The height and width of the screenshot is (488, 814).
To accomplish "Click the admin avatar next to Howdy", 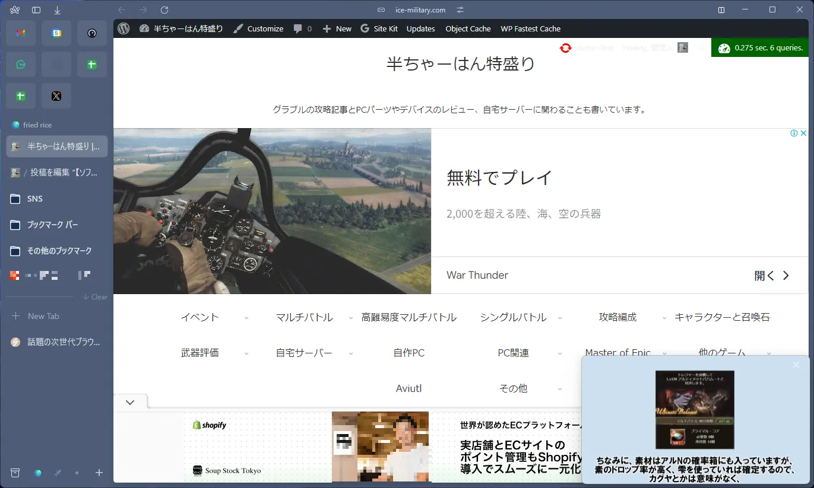I will pyautogui.click(x=683, y=48).
